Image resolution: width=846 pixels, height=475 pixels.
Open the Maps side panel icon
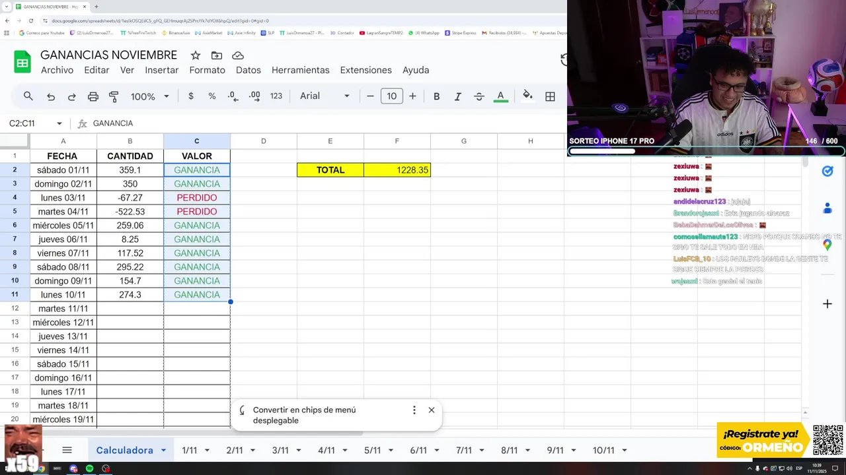(827, 245)
